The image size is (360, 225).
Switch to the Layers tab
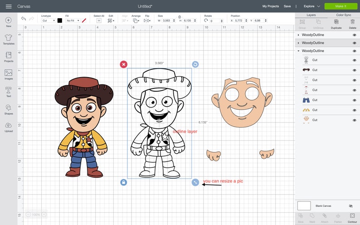click(311, 15)
